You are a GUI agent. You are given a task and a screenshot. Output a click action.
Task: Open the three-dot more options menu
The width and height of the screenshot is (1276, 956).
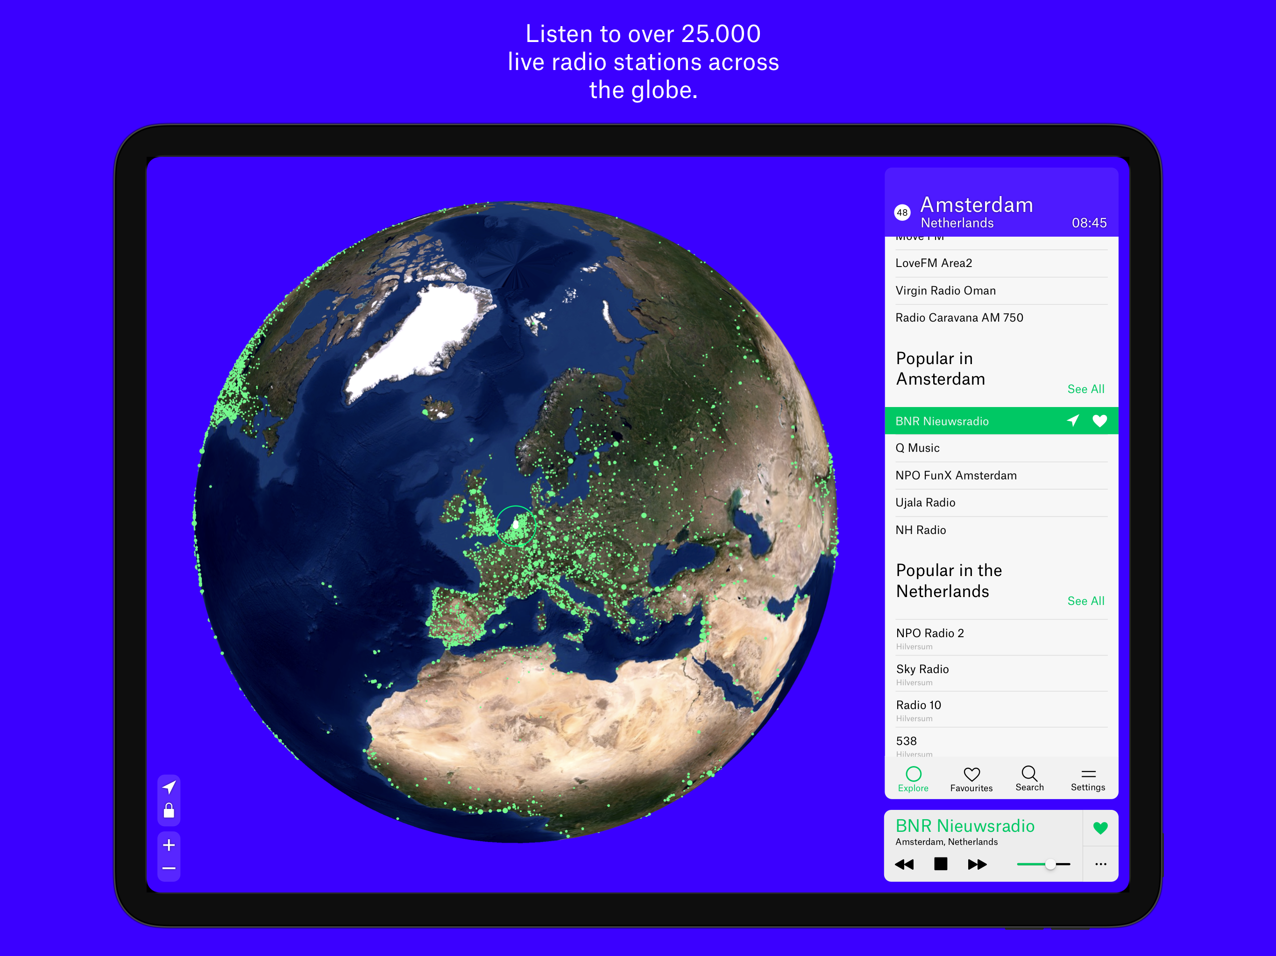click(1100, 864)
